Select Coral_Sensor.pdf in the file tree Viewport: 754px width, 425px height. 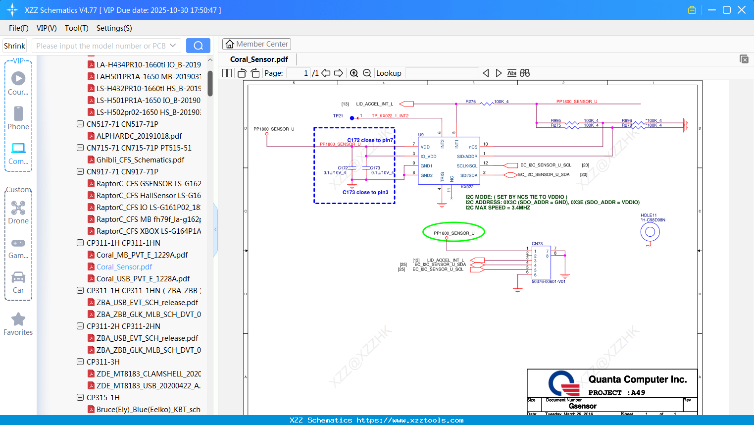click(x=124, y=266)
